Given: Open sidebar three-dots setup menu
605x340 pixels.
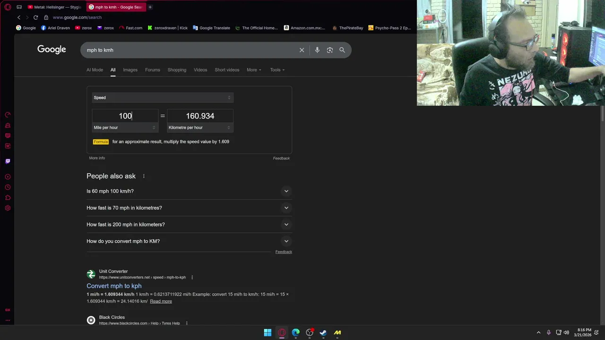Looking at the screenshot, I should [x=8, y=320].
